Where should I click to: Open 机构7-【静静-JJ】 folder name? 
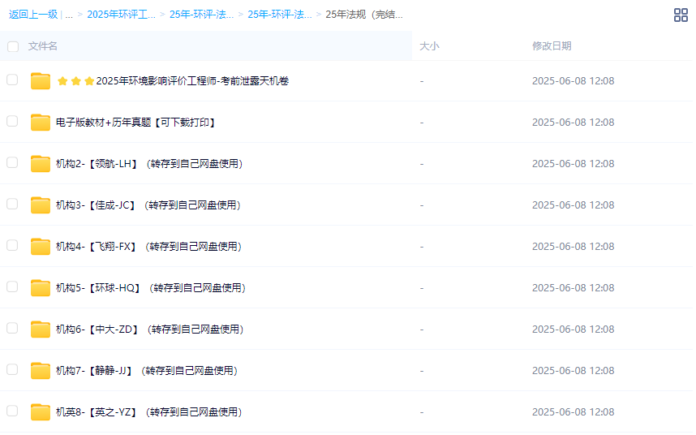pos(147,371)
